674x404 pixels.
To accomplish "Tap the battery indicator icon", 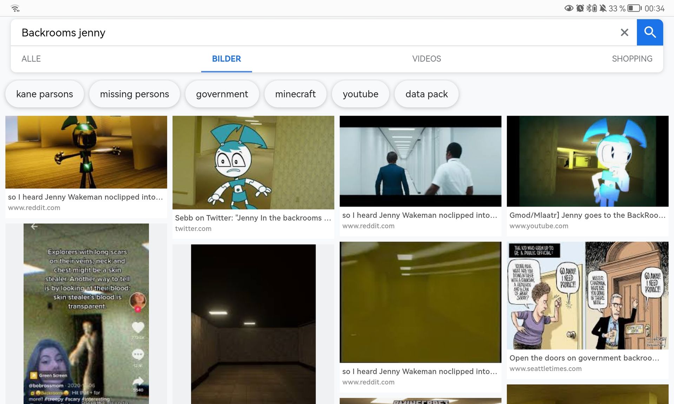I will [634, 8].
